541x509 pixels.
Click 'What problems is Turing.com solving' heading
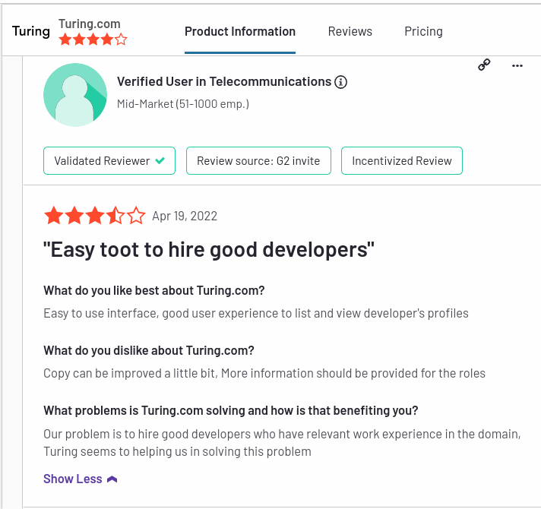coord(230,410)
